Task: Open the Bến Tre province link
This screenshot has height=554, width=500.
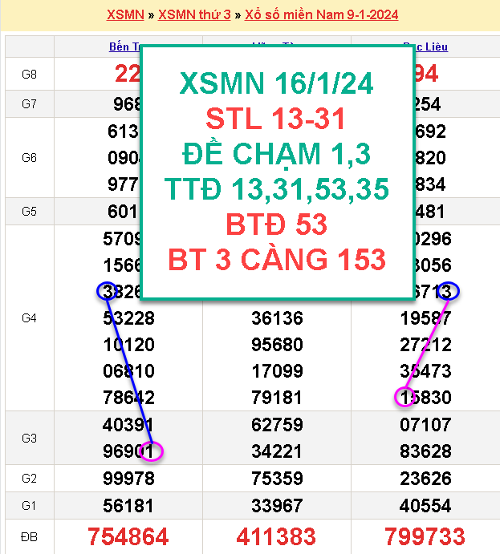Action: [x=125, y=47]
